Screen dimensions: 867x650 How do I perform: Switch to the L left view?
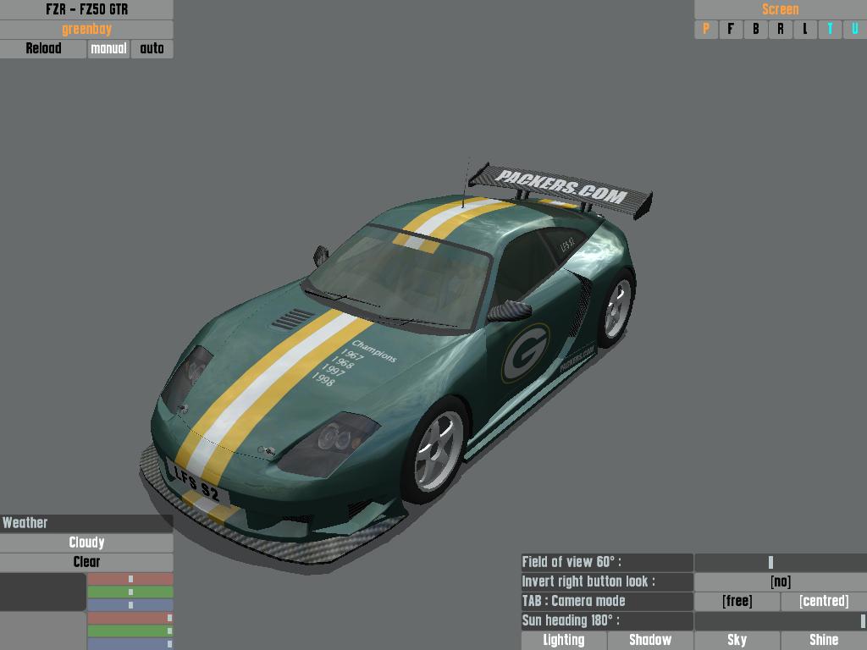[x=805, y=30]
